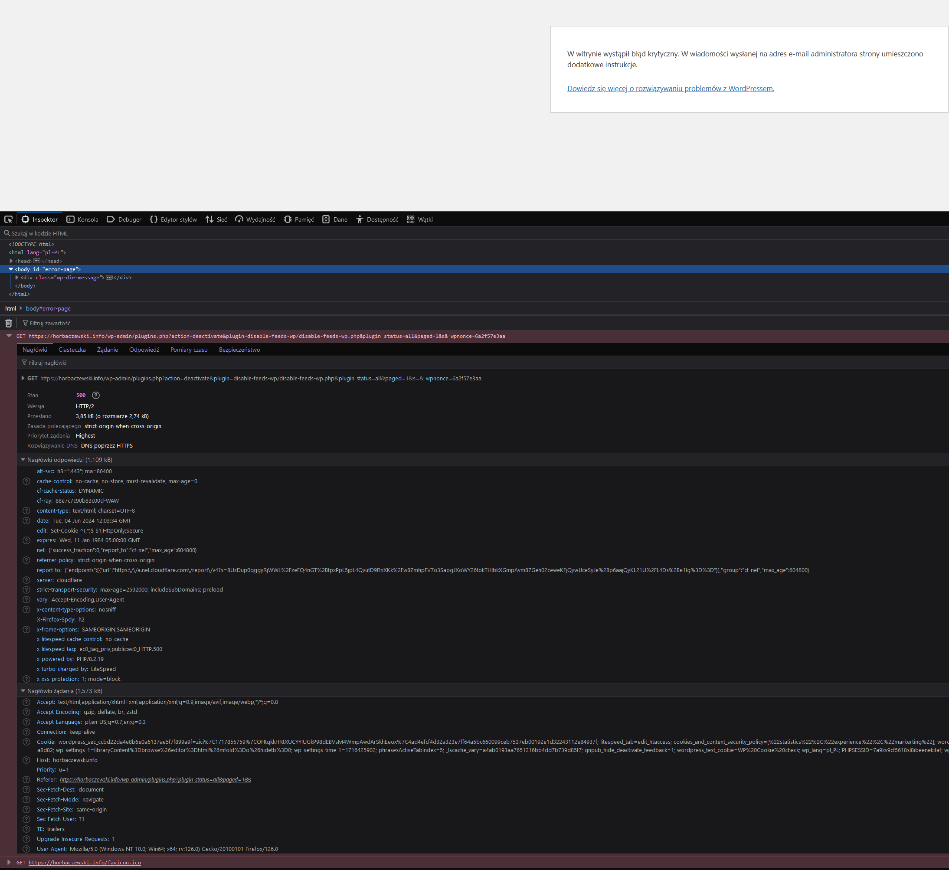Expand the head element node

point(11,261)
